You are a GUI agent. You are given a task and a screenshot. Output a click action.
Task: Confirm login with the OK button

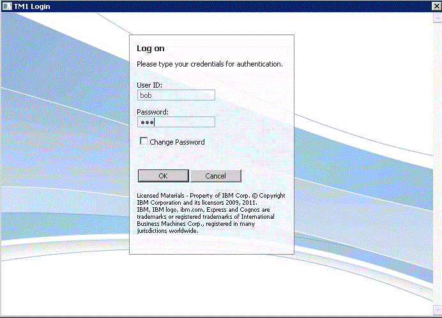coord(164,176)
